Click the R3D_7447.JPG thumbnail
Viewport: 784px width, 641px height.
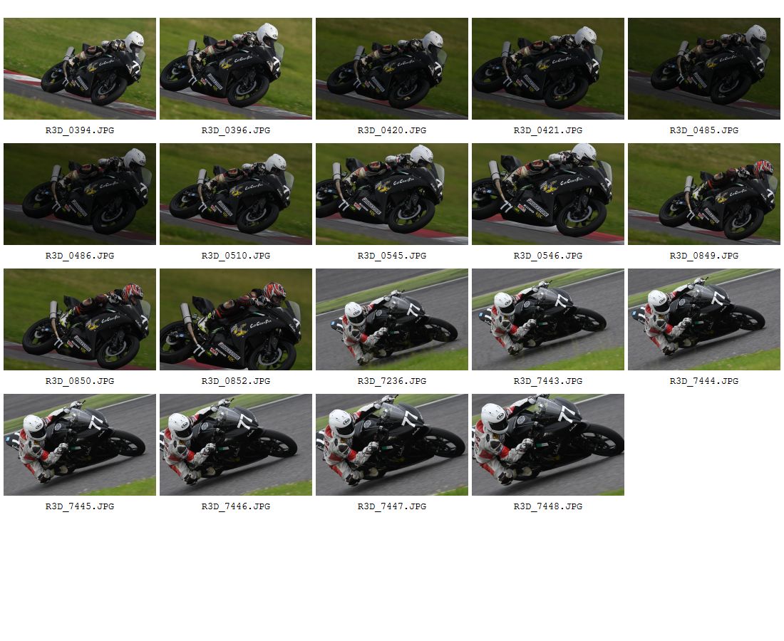(x=391, y=445)
